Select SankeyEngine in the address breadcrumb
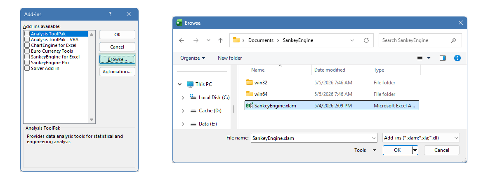 (298, 40)
